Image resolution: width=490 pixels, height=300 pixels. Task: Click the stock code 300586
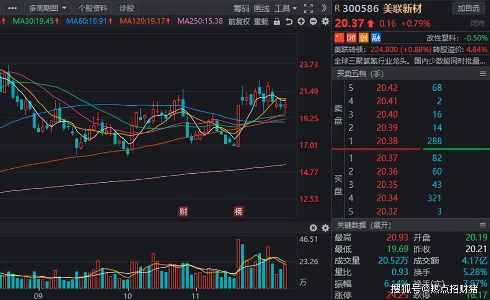361,8
